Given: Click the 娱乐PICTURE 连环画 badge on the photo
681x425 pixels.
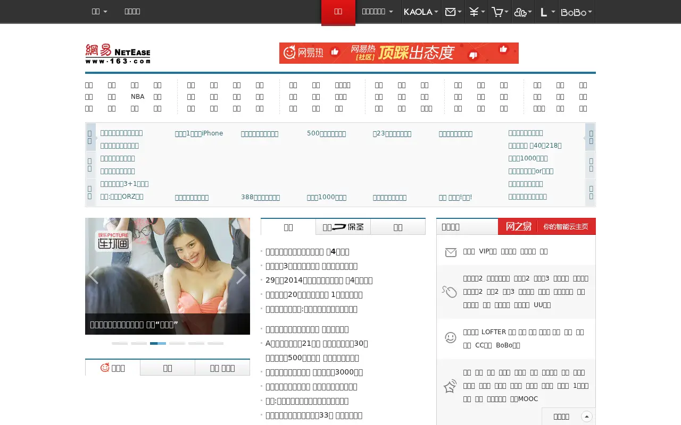Looking at the screenshot, I should [x=112, y=241].
